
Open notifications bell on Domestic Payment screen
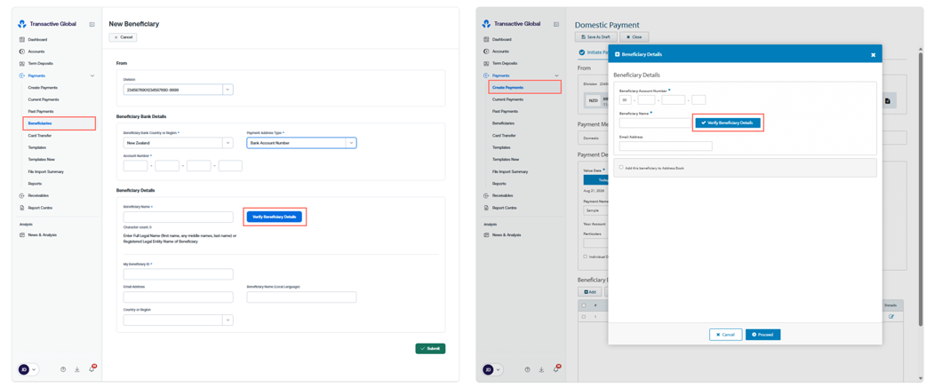555,369
